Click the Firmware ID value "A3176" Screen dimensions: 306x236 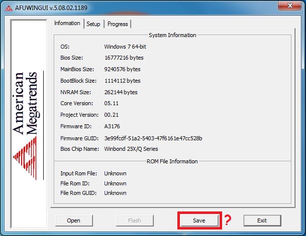tap(112, 126)
